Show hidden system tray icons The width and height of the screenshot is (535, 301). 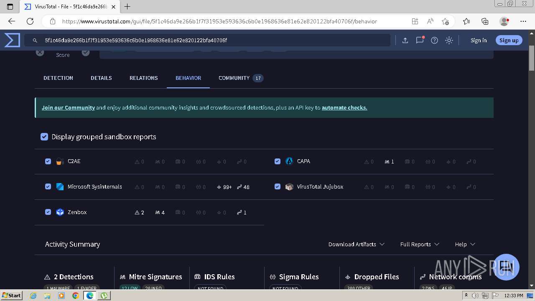tap(466, 296)
